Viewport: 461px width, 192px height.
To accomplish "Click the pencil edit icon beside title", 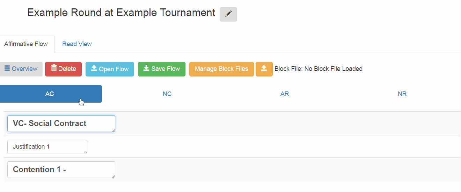I will coord(228,14).
